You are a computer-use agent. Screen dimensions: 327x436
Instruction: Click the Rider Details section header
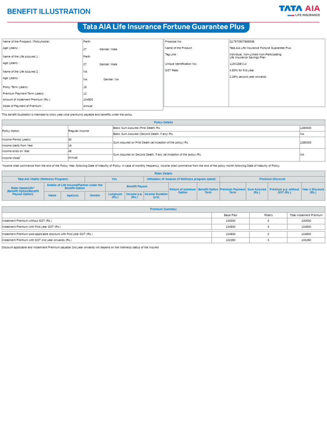[163, 174]
